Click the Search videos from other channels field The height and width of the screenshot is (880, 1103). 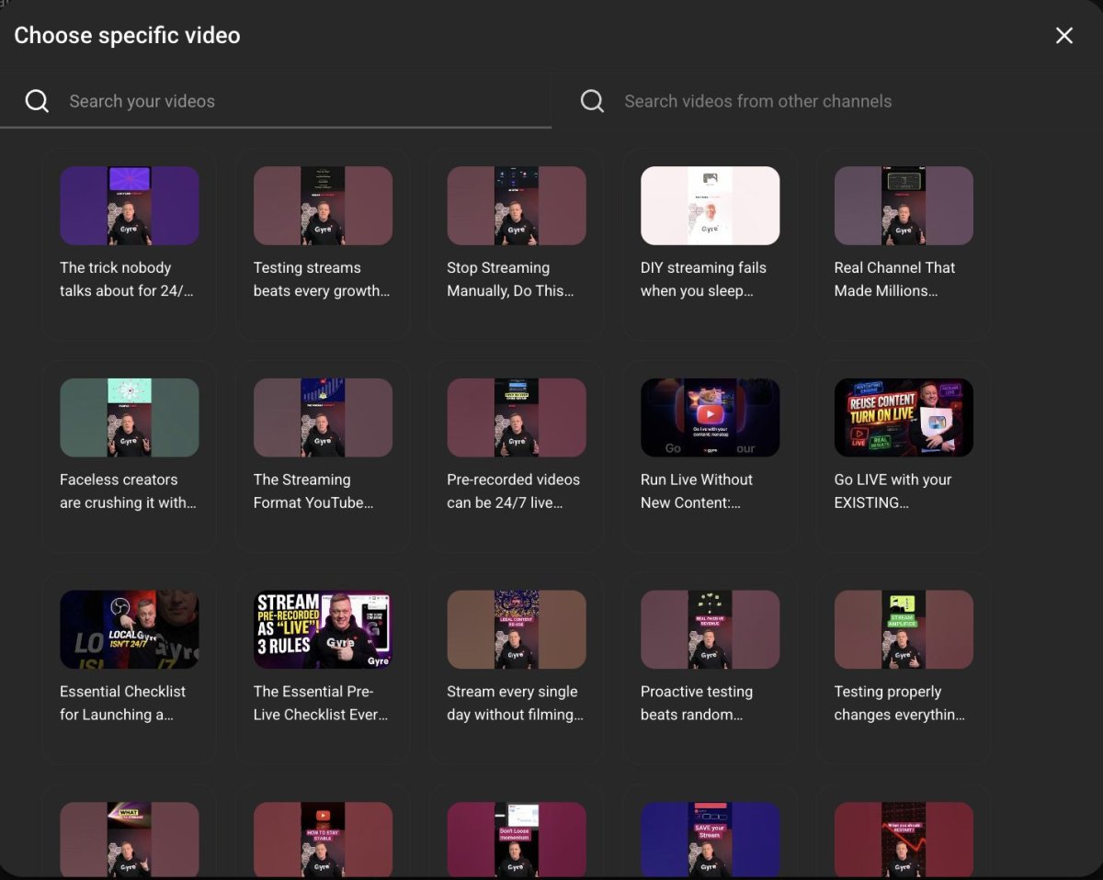coord(827,101)
